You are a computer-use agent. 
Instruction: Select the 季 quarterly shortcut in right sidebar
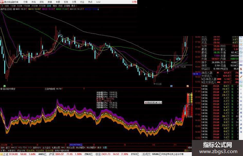click(241, 128)
